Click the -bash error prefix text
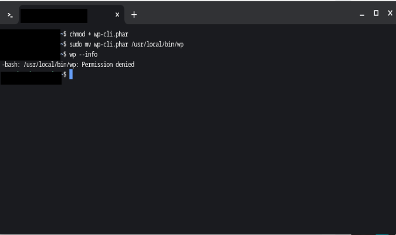The width and height of the screenshot is (396, 235). pos(11,65)
